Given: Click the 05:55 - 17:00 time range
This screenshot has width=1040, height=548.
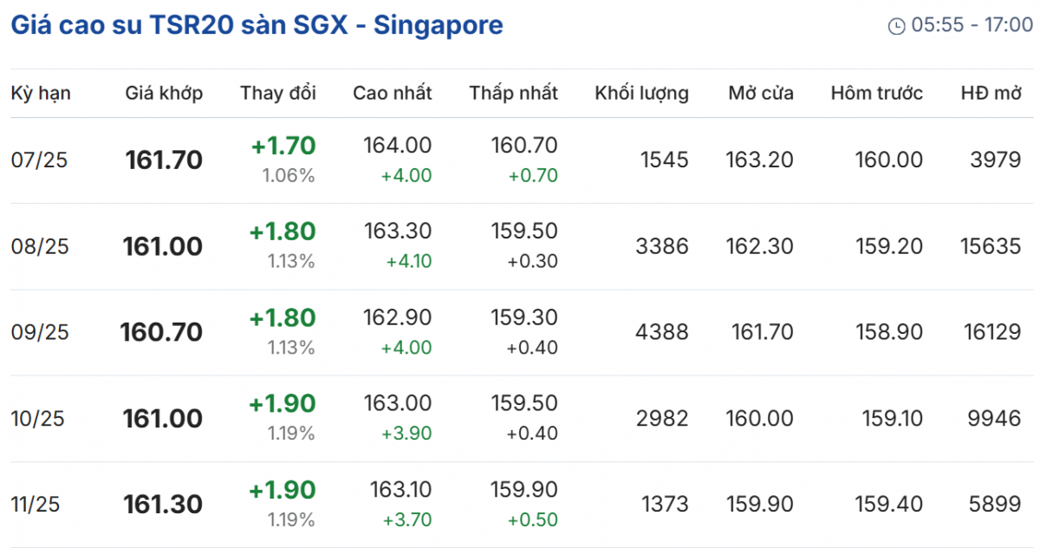Looking at the screenshot, I should [x=966, y=26].
